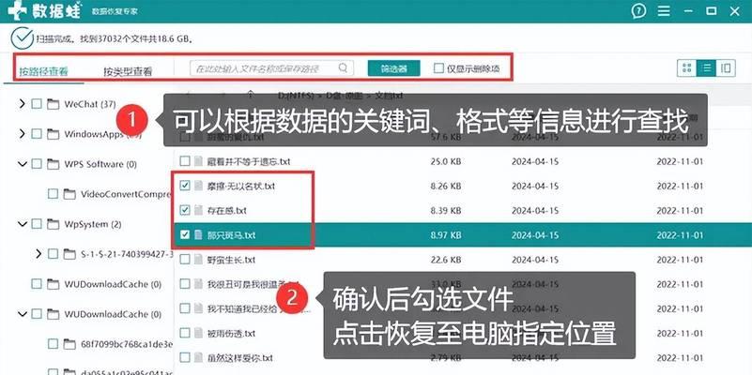Viewport: 752px width, 375px height.
Task: Expand the WindowsApps tree node
Action: 22,134
